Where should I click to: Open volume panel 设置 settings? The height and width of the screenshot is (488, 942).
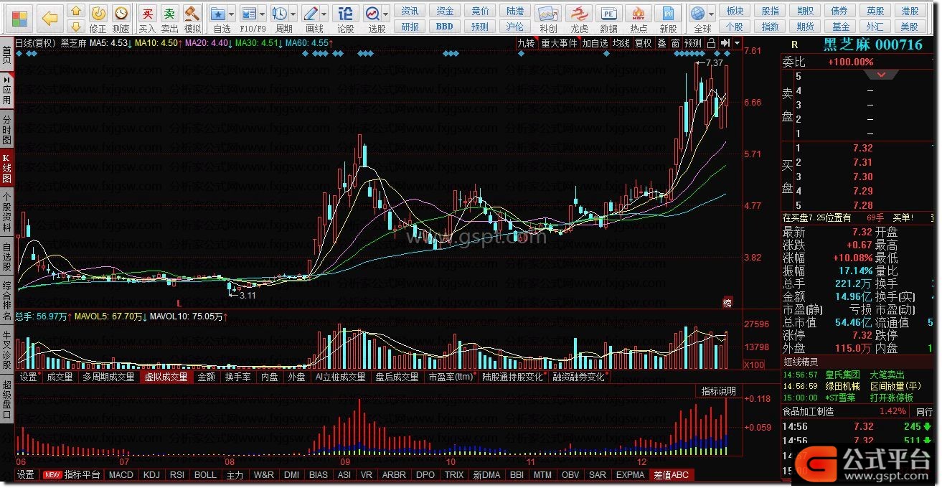point(28,377)
